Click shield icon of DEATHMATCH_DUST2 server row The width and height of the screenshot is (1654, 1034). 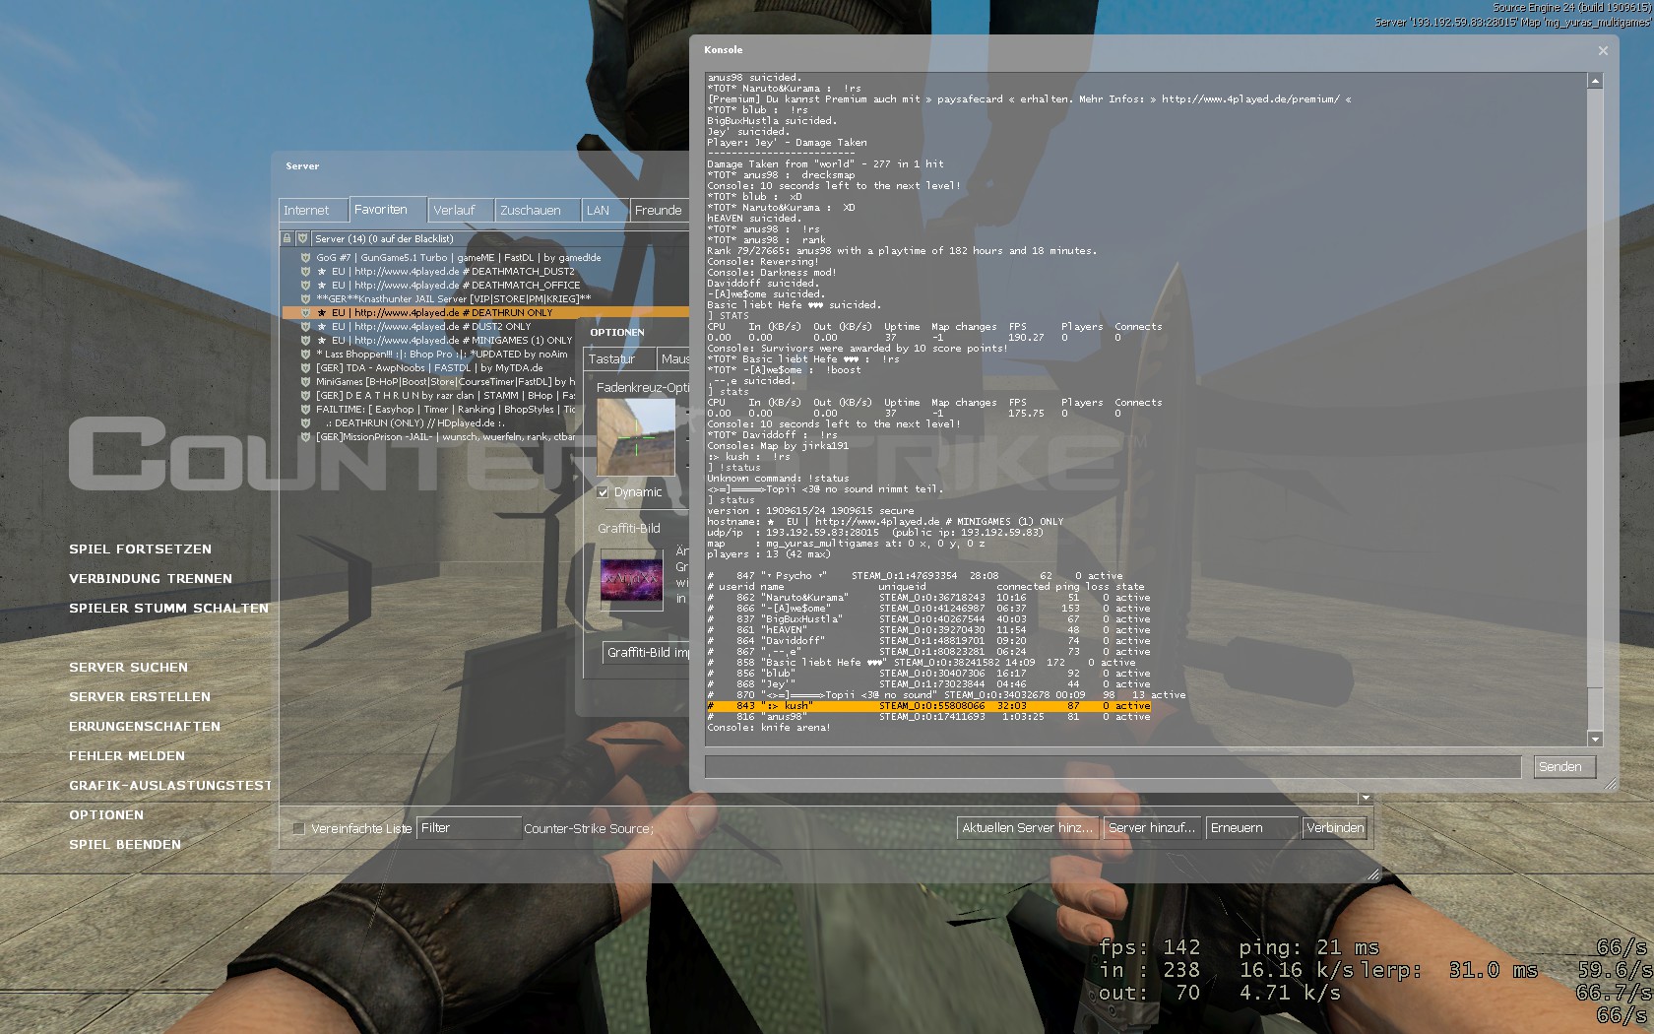(305, 271)
